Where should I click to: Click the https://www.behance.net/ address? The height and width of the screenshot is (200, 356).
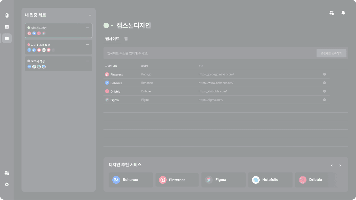pyautogui.click(x=216, y=83)
